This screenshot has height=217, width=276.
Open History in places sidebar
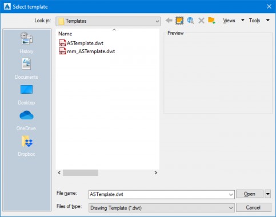26,43
